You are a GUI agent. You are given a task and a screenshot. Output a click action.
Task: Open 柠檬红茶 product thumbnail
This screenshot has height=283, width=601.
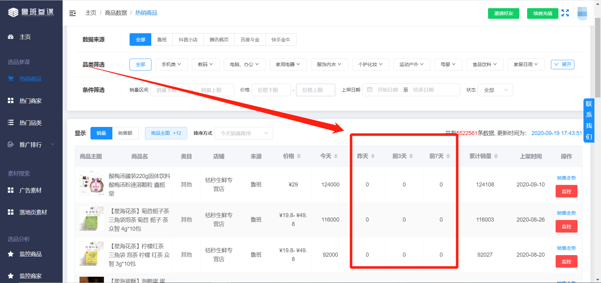[92, 254]
